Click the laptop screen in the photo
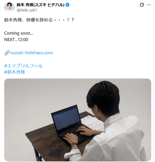Viewport: 155px width, 162px height. pos(66,118)
